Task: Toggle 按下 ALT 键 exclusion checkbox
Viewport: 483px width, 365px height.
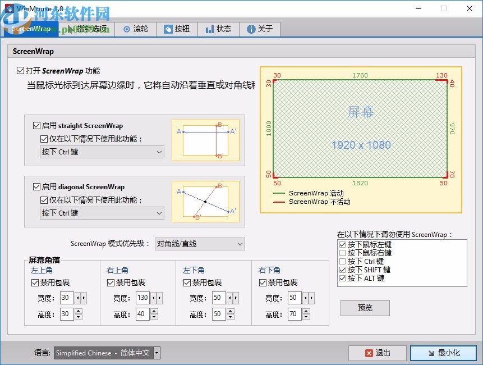Action: tap(342, 279)
